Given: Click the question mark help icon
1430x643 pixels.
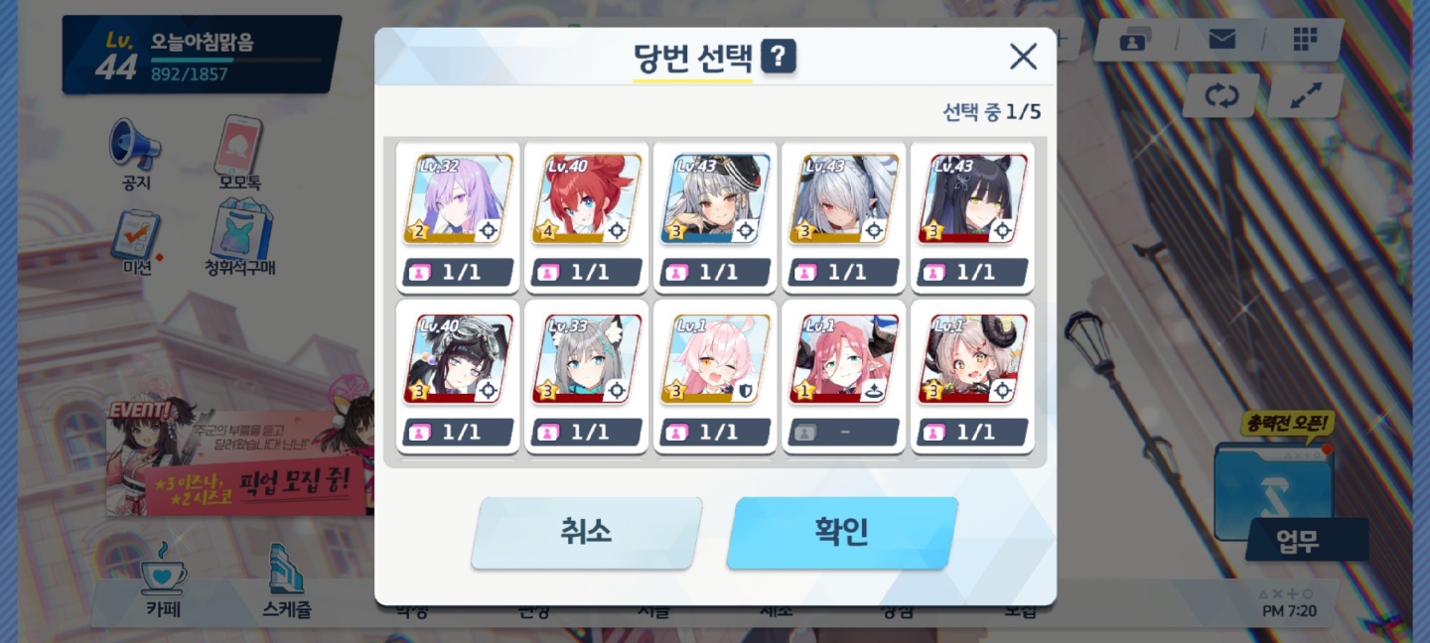Looking at the screenshot, I should click(779, 57).
